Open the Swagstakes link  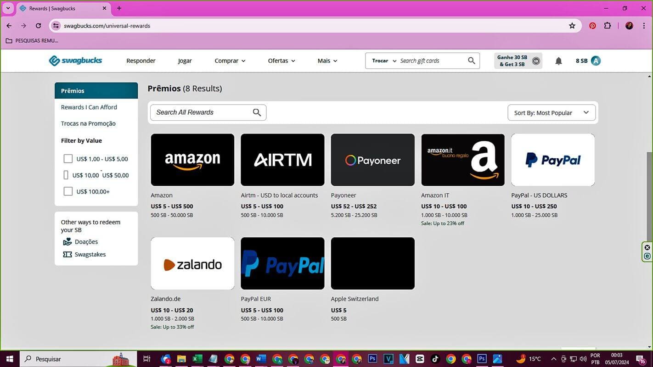pos(90,254)
